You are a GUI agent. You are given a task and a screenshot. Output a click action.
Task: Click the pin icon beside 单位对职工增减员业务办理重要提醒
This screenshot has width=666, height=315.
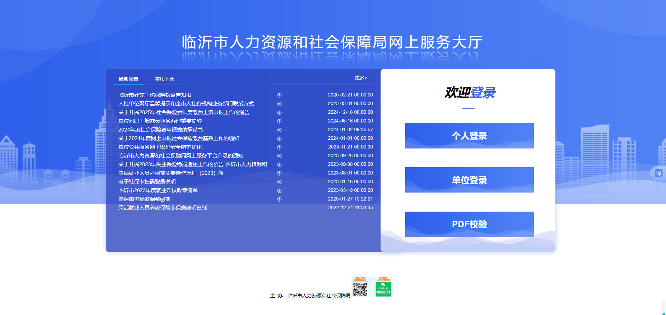click(279, 121)
